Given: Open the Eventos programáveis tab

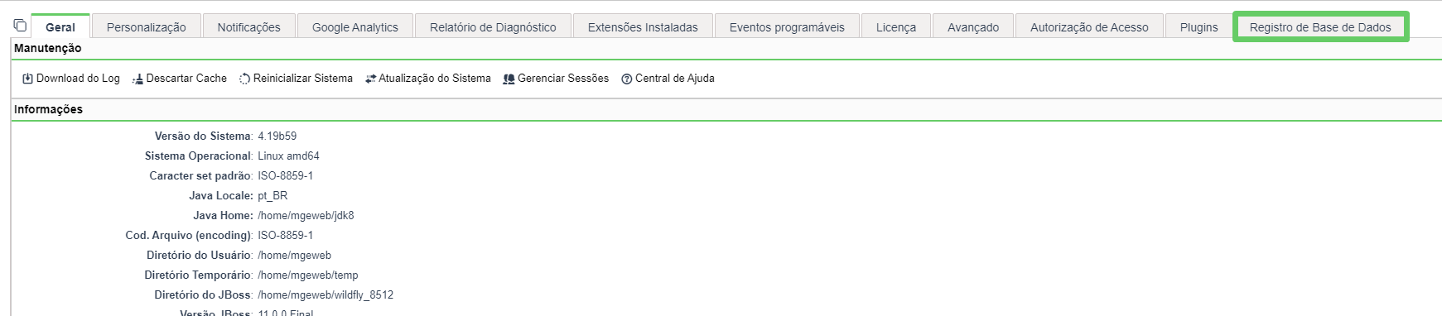Looking at the screenshot, I should click(787, 27).
